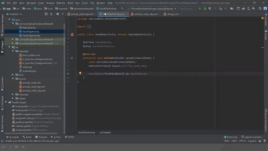This screenshot has width=268, height=151.
Task: Expand the mipmap folder
Action: click(13, 94)
